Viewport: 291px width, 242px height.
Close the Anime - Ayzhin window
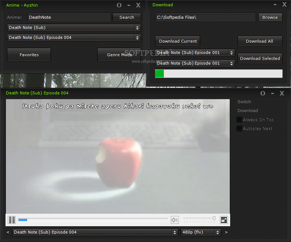coord(138,5)
